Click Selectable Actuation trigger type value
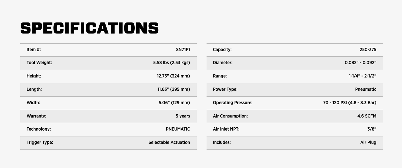The width and height of the screenshot is (402, 168). [x=169, y=143]
